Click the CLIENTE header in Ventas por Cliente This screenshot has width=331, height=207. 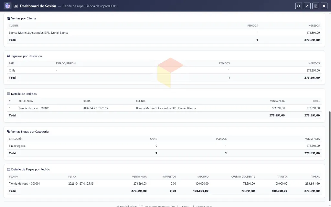[14, 26]
